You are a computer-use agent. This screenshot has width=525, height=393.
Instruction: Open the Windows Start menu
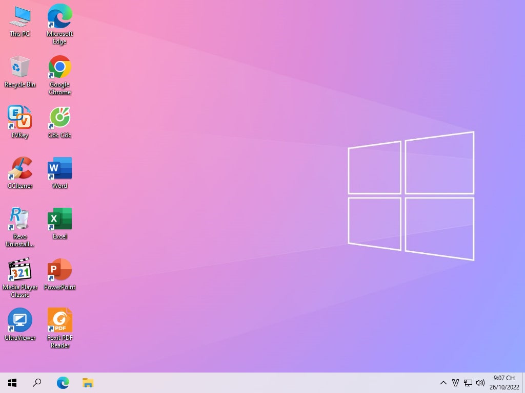(12, 383)
